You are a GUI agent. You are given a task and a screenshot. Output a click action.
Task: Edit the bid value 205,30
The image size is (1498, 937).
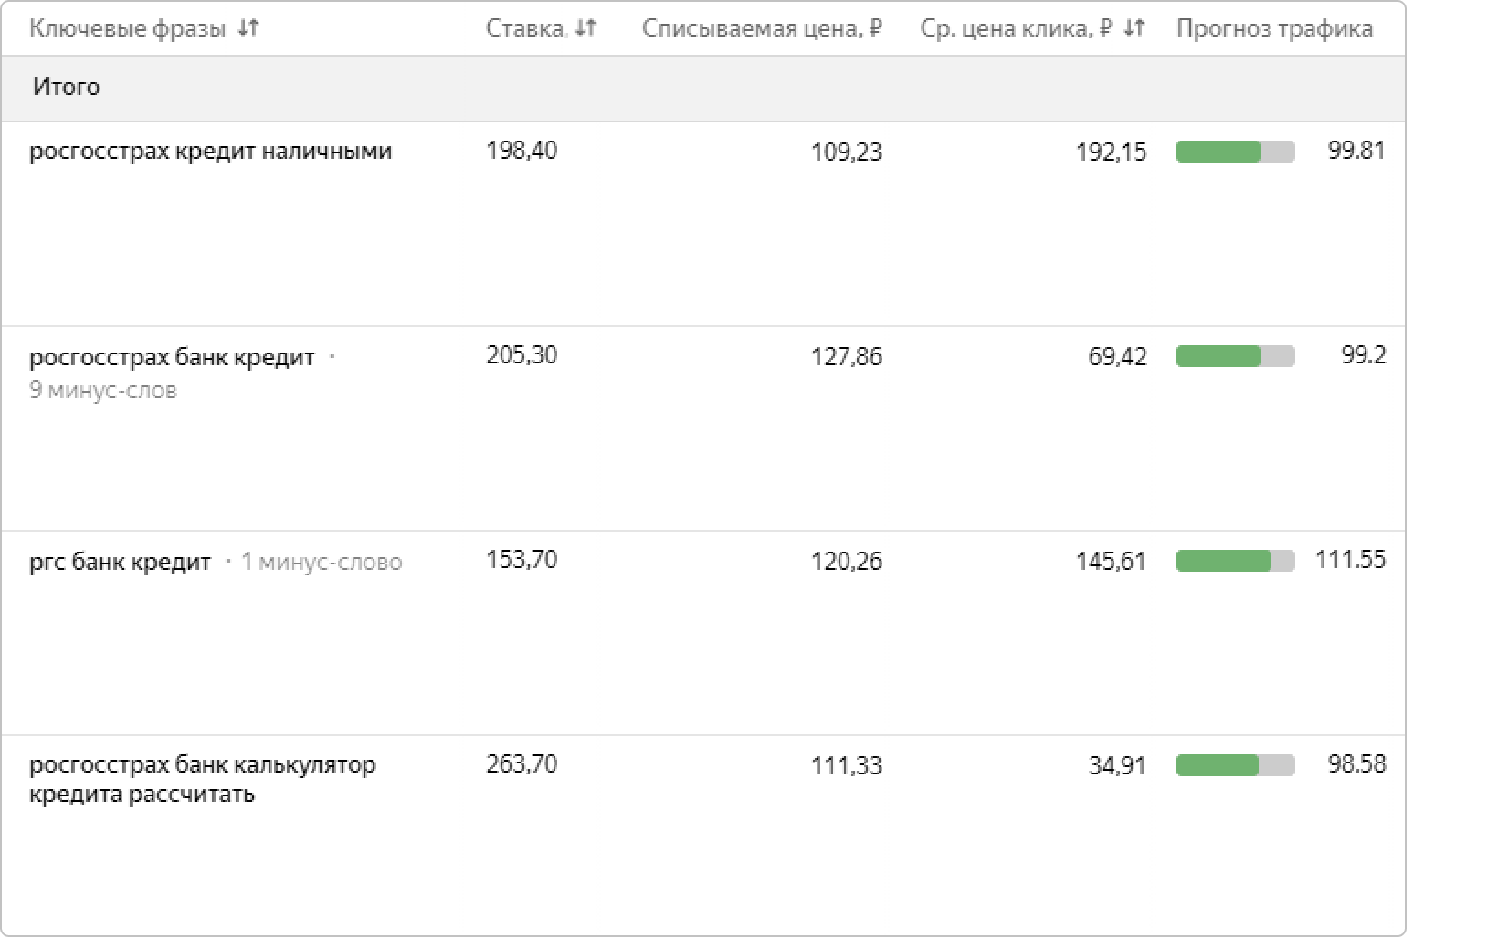pos(522,355)
